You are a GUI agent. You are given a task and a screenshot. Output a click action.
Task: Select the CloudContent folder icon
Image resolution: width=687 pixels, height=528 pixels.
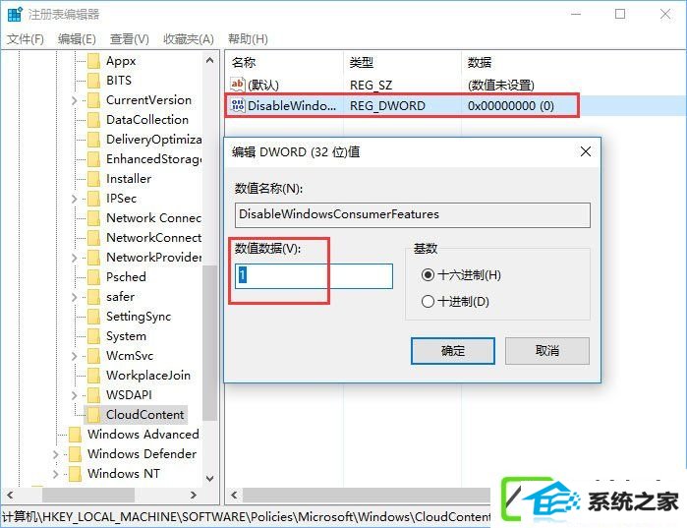tap(93, 415)
